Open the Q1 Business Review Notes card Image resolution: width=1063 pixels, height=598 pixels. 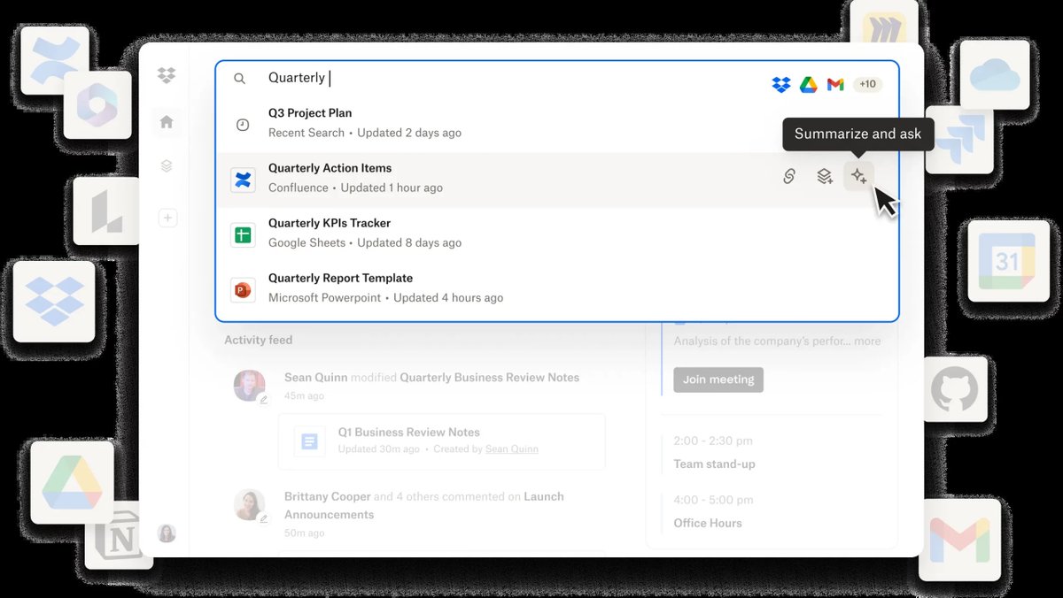(442, 441)
